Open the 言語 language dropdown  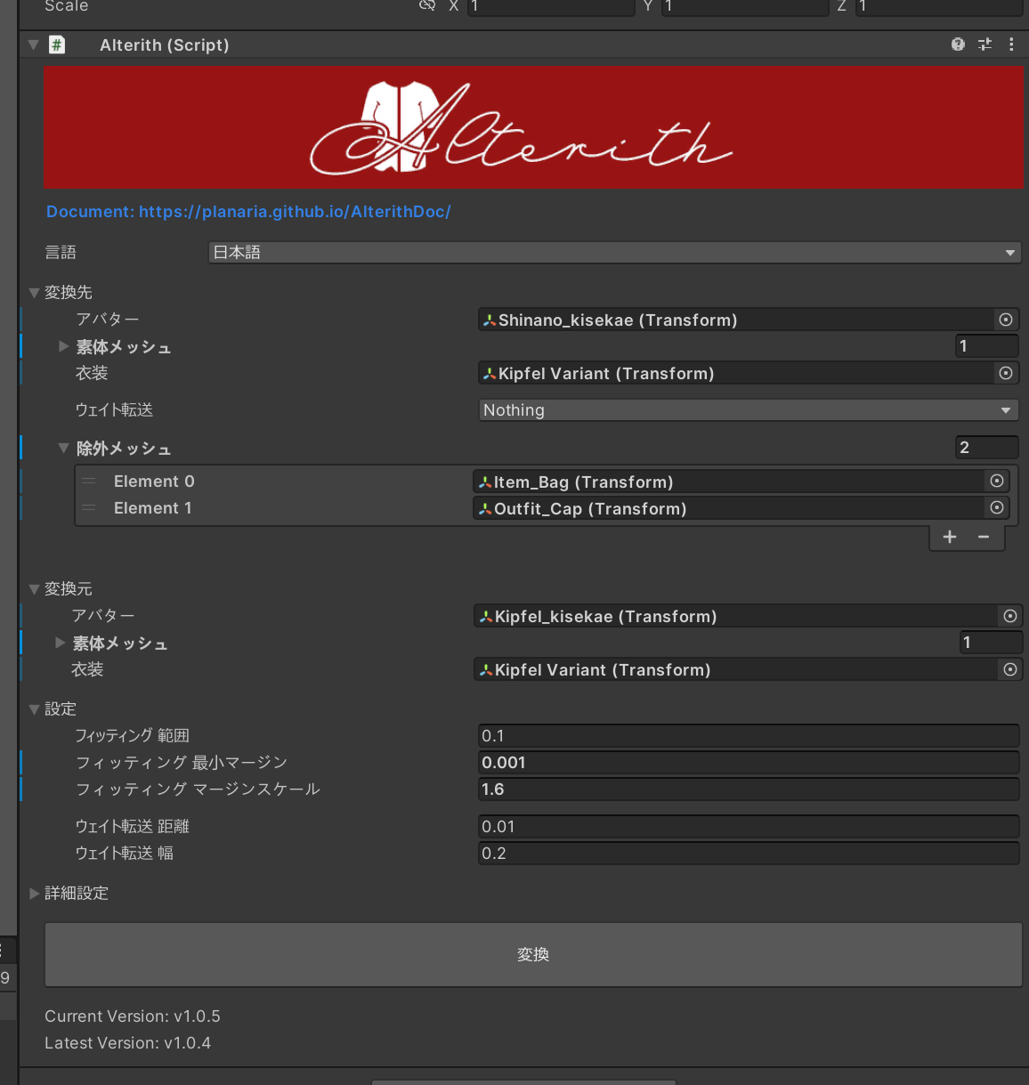click(614, 253)
